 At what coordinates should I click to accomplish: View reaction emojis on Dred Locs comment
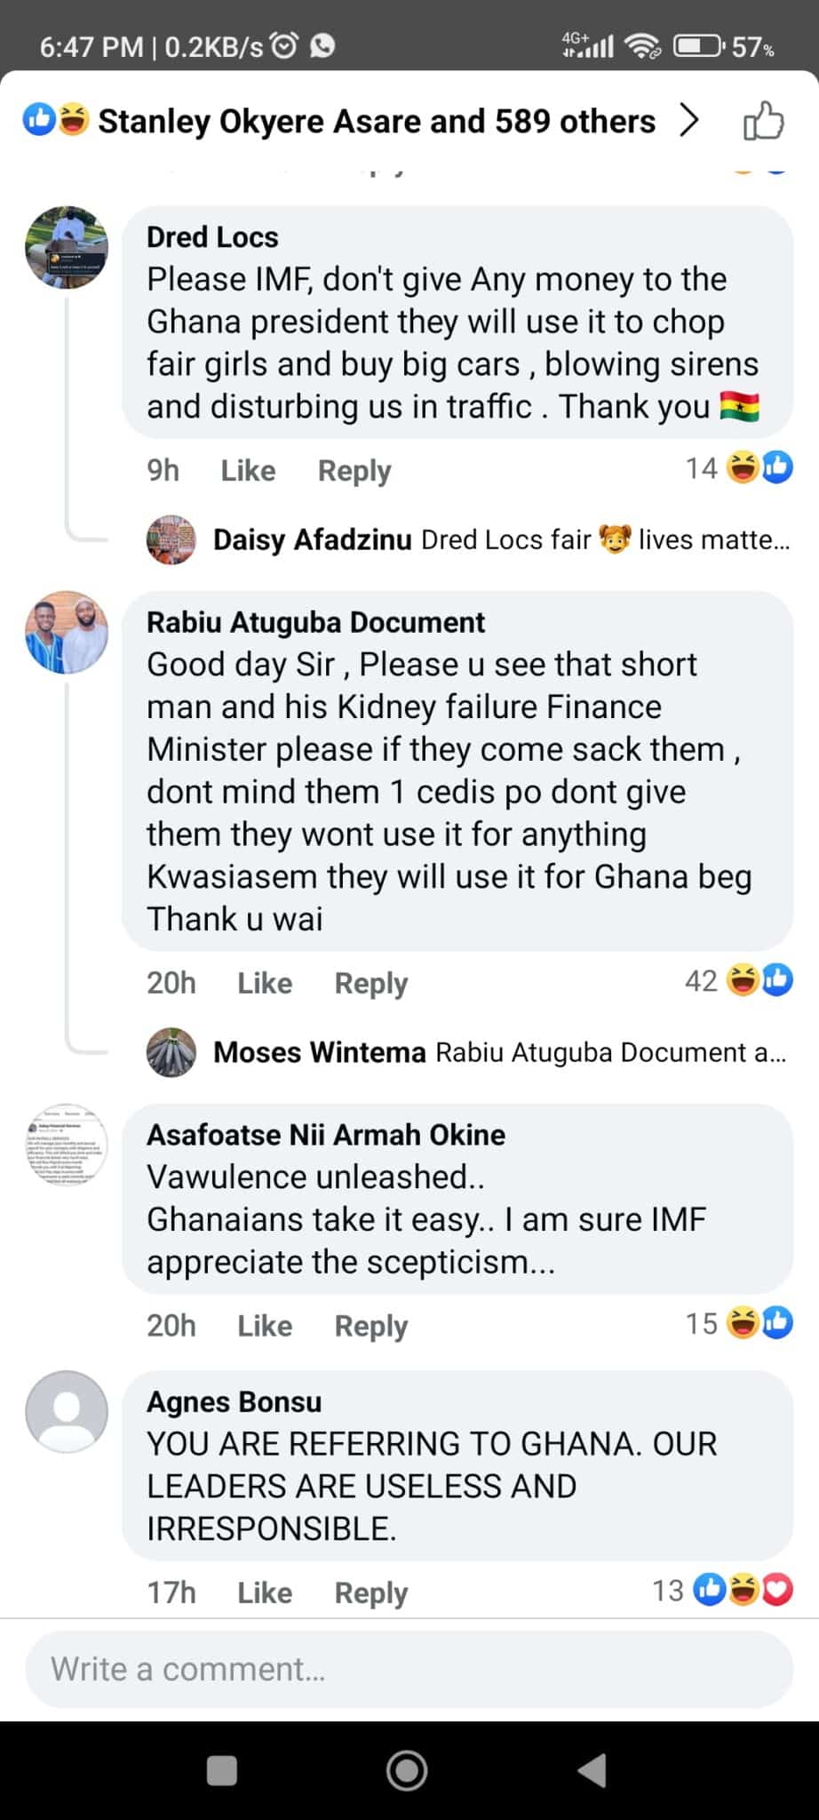pyautogui.click(x=759, y=467)
